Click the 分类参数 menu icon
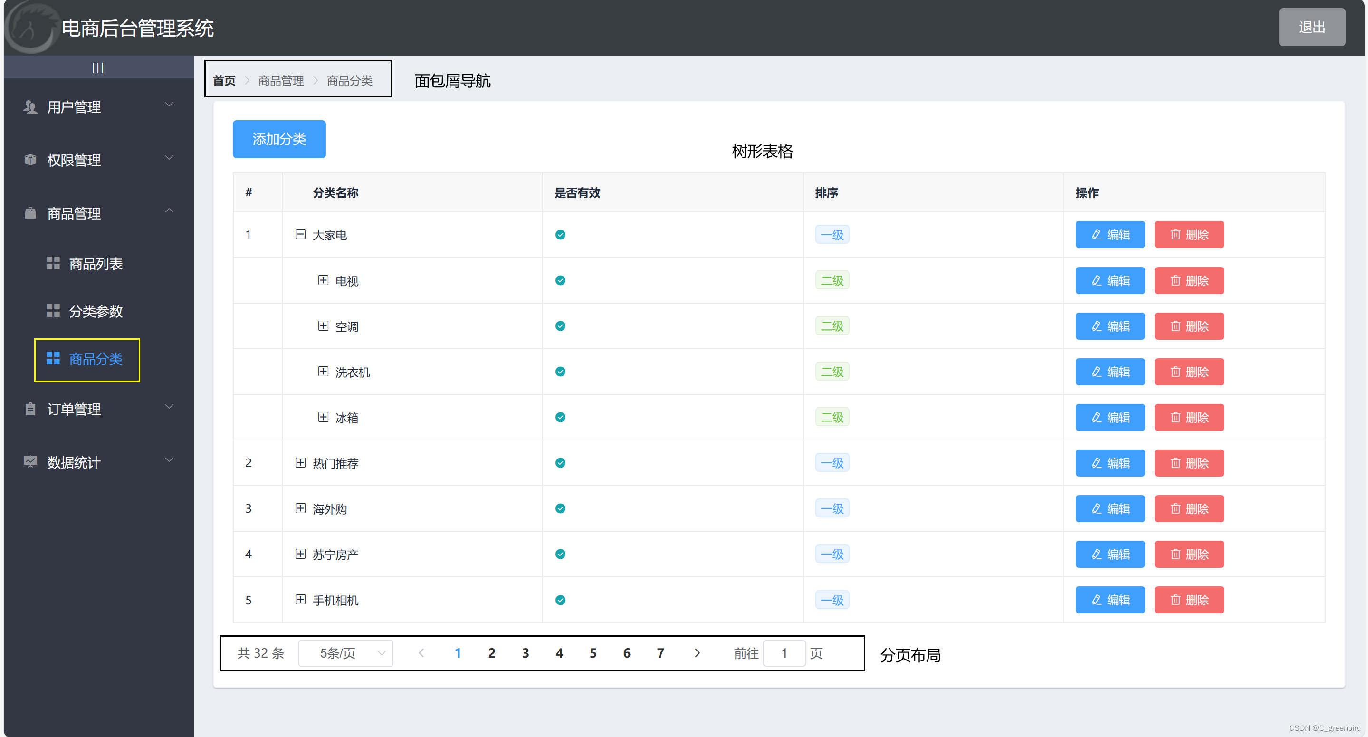Screen dimensions: 1368x737 tap(51, 310)
